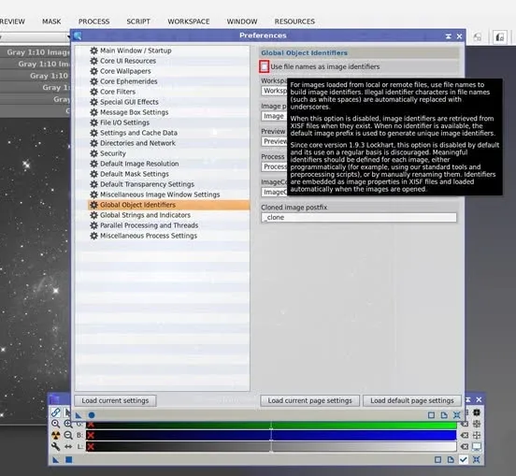Open 'Core Filters' settings page

click(x=118, y=92)
